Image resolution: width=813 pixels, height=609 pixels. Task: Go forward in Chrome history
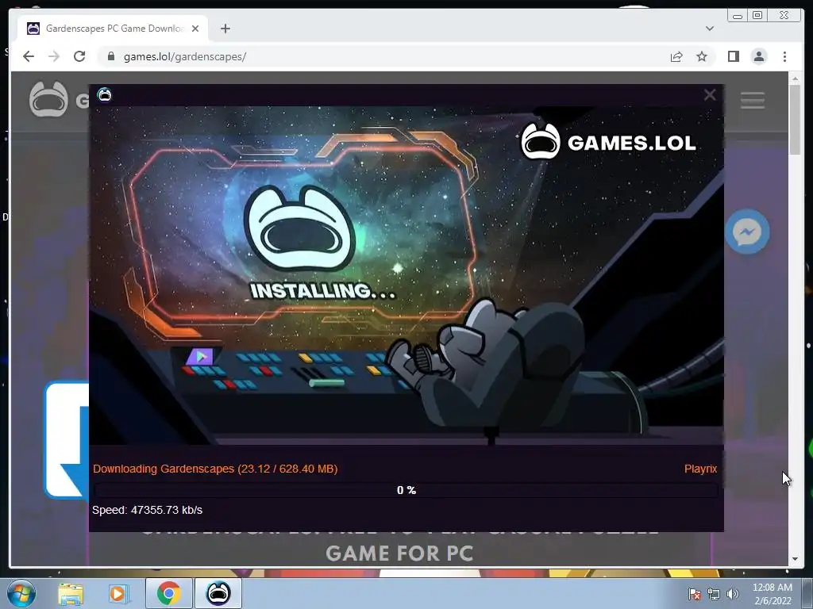point(54,56)
